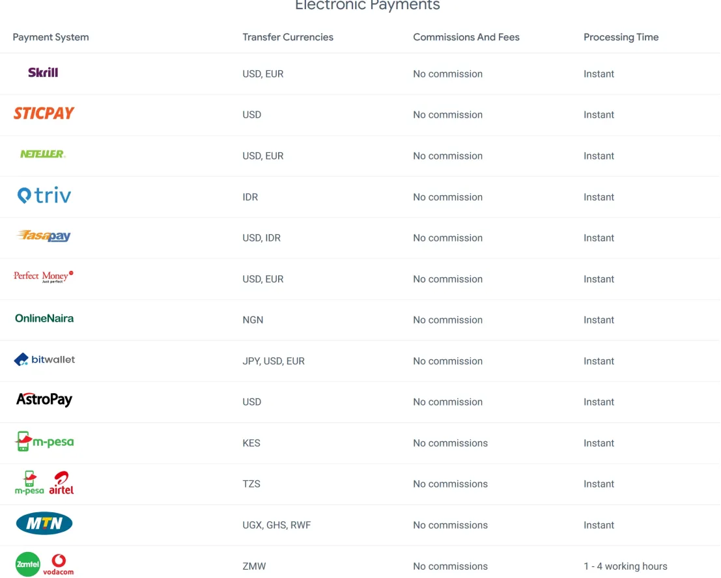Click the Commissions And Fees header
This screenshot has width=721, height=578.
coord(466,37)
